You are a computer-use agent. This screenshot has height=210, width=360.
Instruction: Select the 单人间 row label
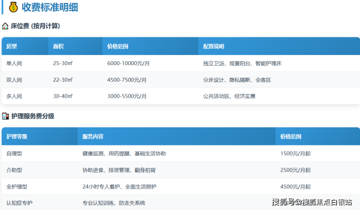pyautogui.click(x=14, y=63)
